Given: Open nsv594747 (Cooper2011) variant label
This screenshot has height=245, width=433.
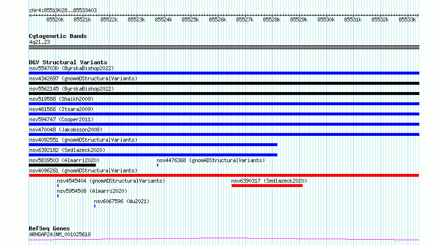Looking at the screenshot, I should [61, 119].
